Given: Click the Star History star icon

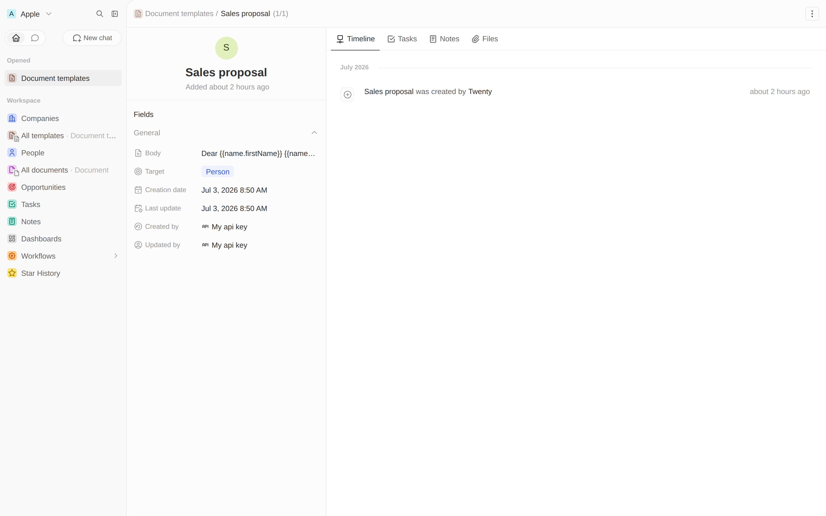Looking at the screenshot, I should 12,273.
